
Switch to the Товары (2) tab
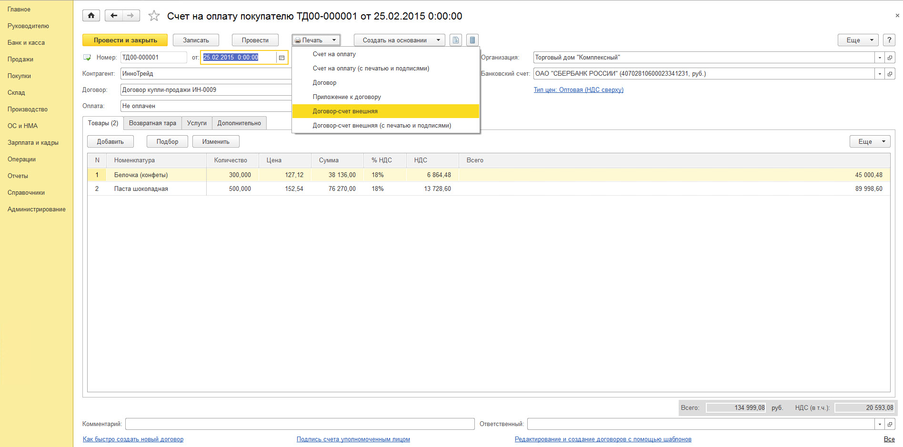tap(103, 123)
